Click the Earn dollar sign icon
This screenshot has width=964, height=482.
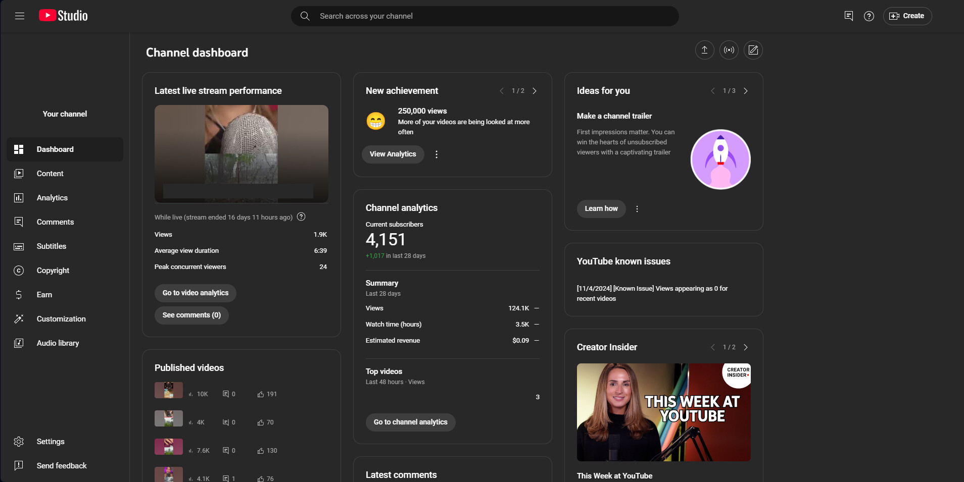19,295
